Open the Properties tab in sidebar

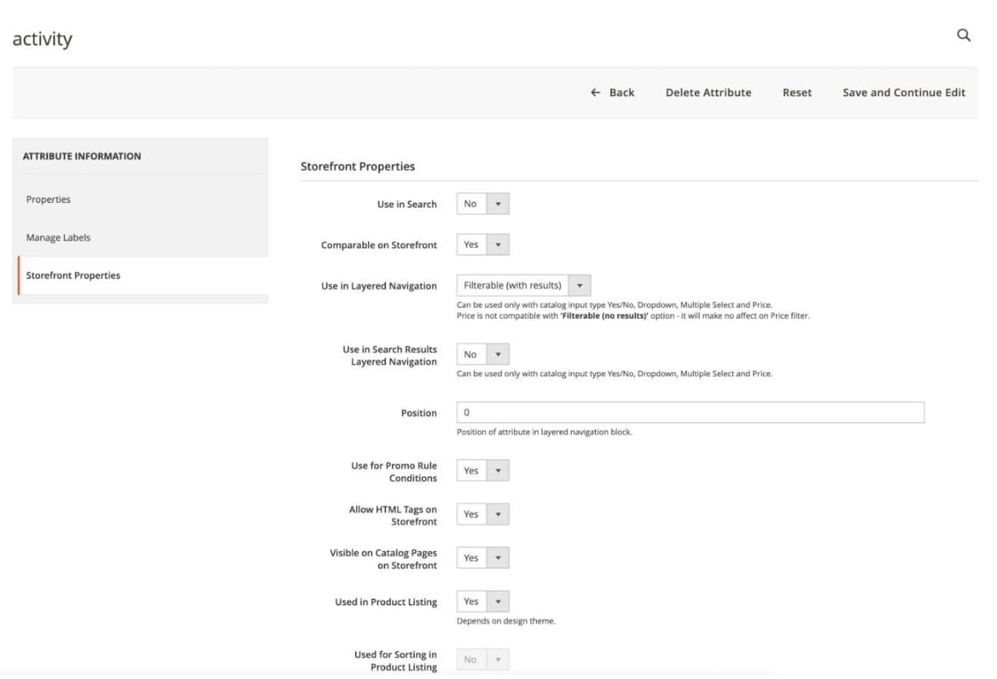(x=48, y=199)
